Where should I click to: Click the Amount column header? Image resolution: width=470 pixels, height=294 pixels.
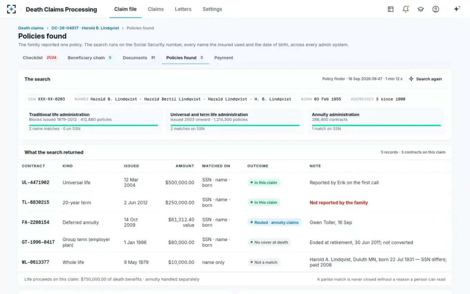point(185,166)
